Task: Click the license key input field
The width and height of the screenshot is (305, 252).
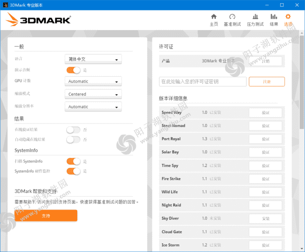Action: click(203, 81)
